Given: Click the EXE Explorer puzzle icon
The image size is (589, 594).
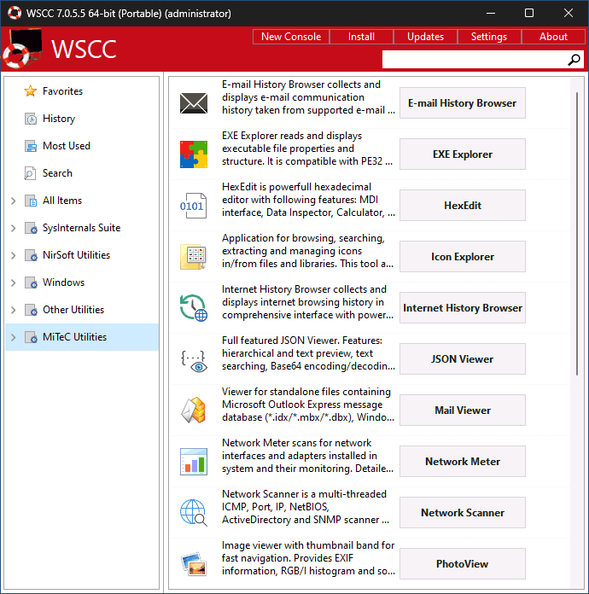Looking at the screenshot, I should click(193, 154).
